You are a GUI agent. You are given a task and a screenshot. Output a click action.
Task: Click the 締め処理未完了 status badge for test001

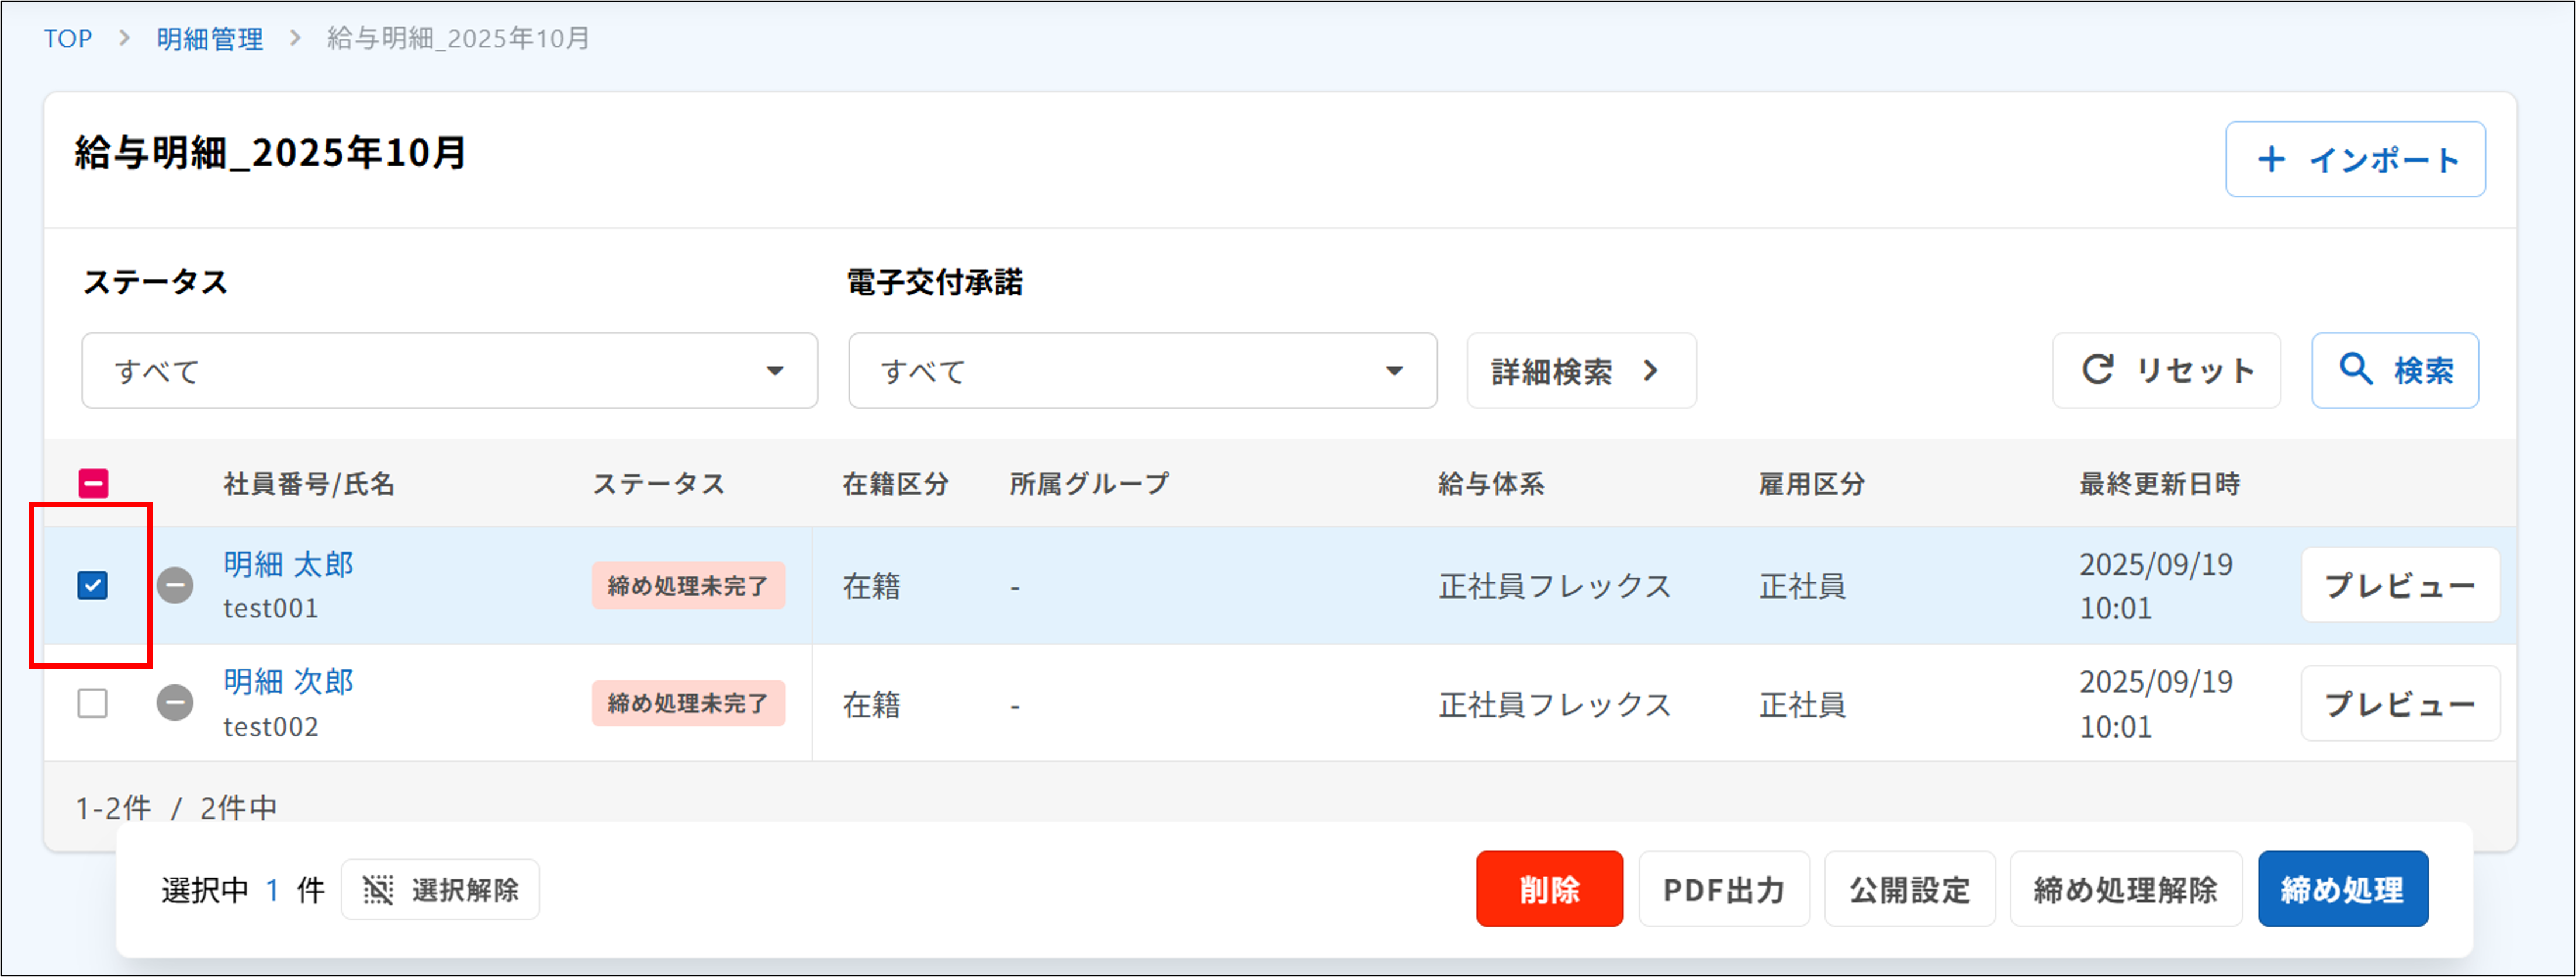[688, 585]
